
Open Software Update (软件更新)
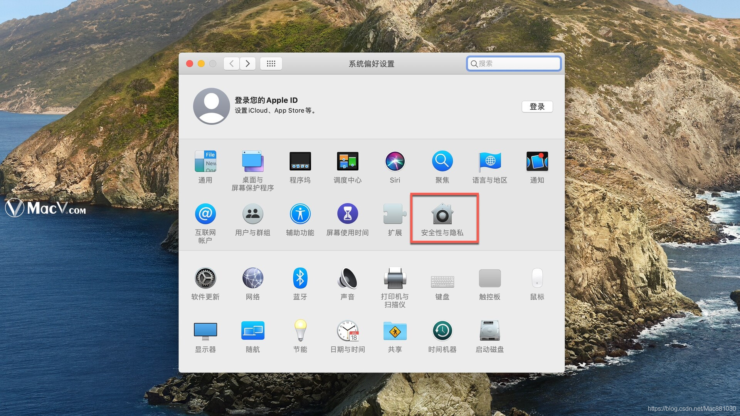(x=205, y=278)
